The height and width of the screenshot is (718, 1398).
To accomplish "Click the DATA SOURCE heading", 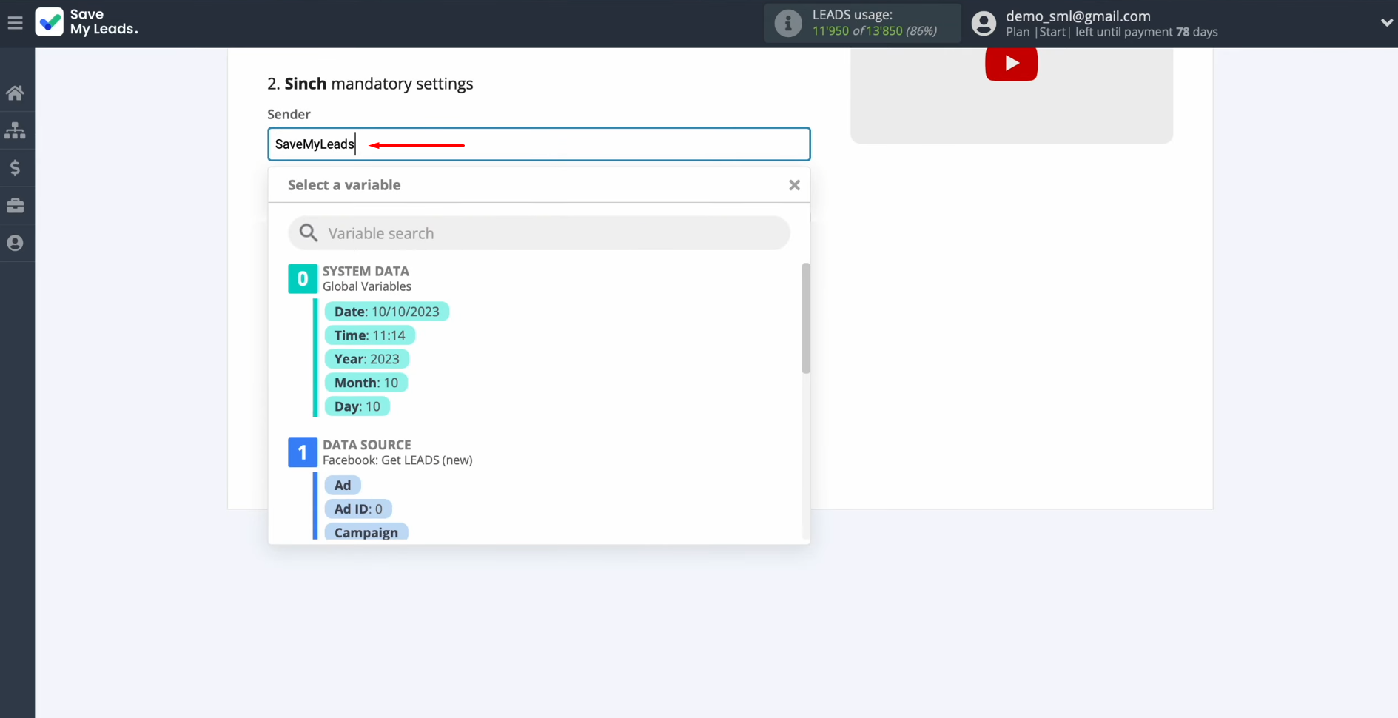I will (366, 445).
